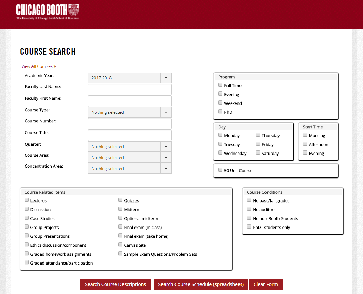Open the Concentration Area dropdown
The width and height of the screenshot is (363, 294).
[x=129, y=169]
